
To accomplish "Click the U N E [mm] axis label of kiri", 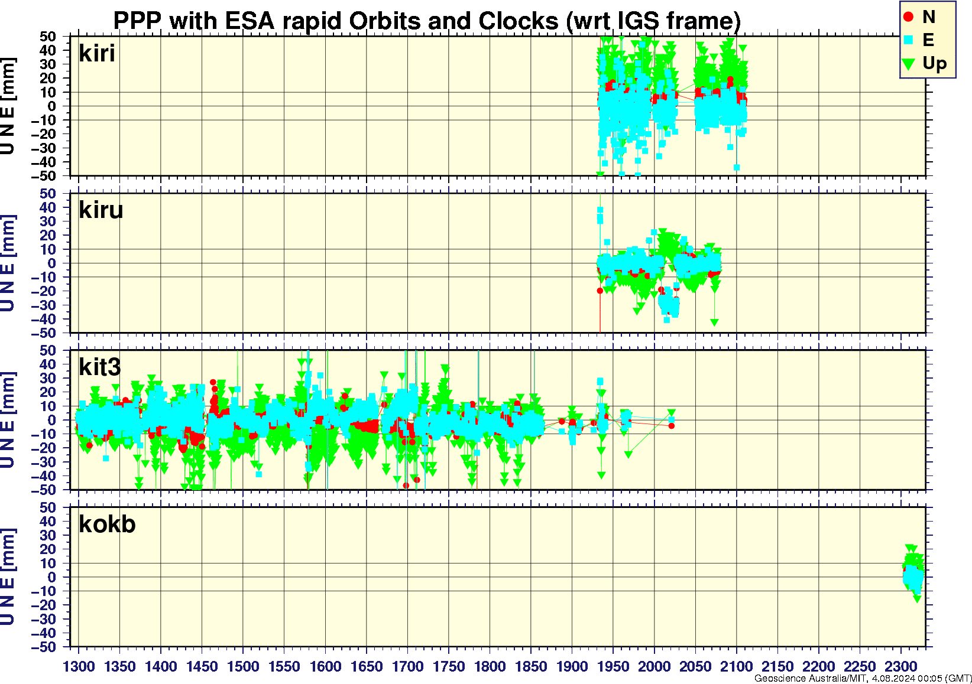I will click(8, 106).
